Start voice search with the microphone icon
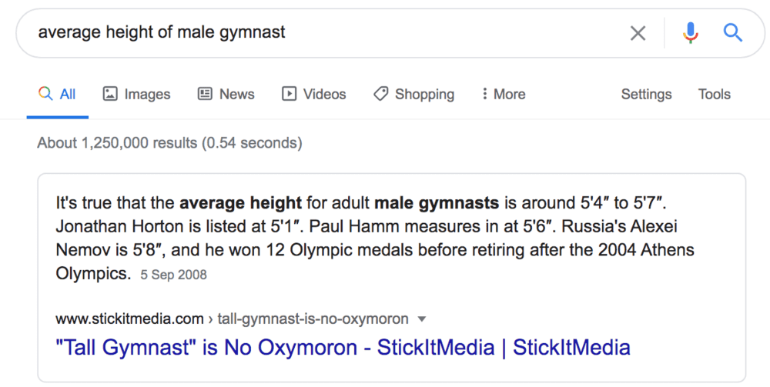Image resolution: width=770 pixels, height=387 pixels. point(691,33)
